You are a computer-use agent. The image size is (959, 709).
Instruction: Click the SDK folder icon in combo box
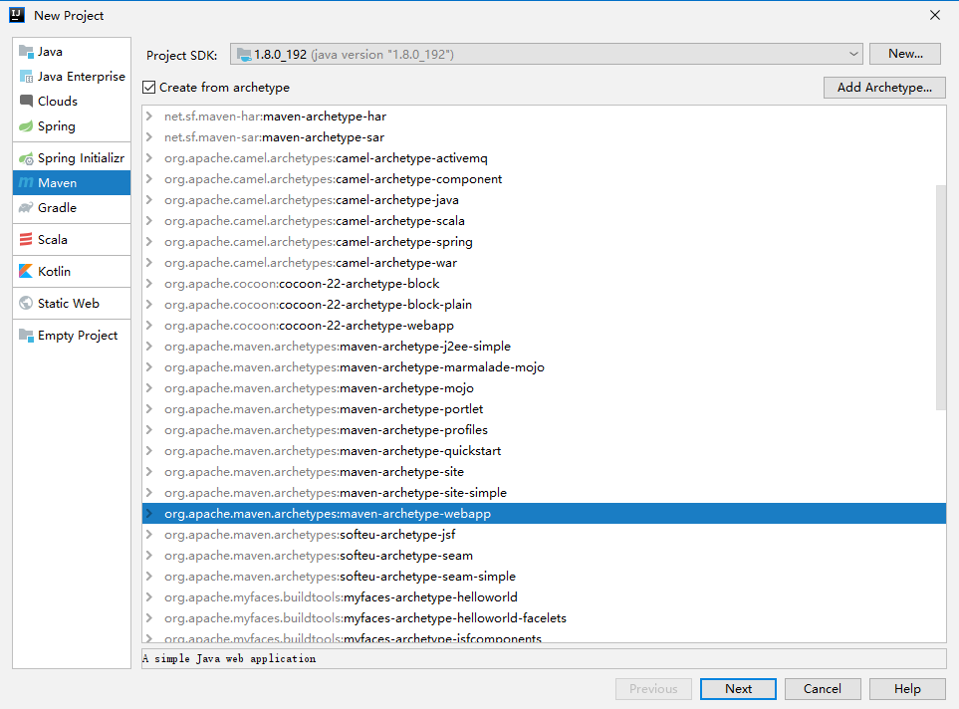pos(244,55)
